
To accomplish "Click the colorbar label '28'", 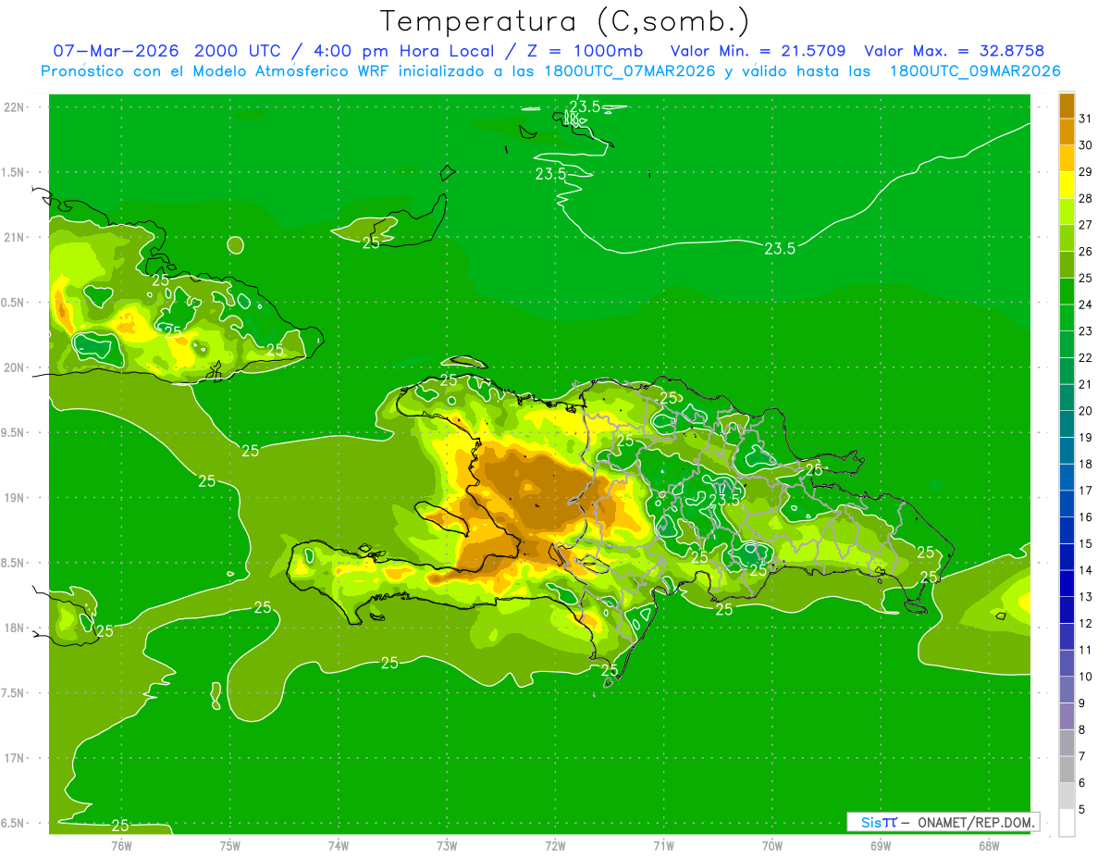I will 1085,198.
